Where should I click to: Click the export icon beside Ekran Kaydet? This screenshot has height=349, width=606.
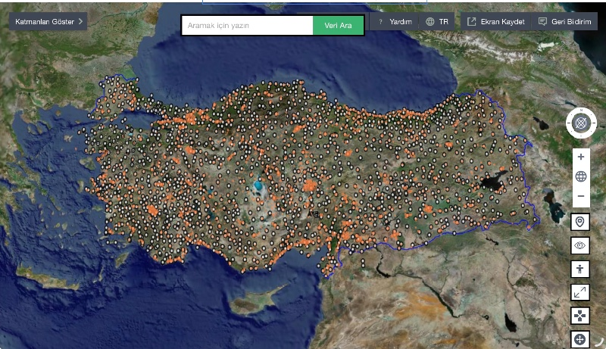pyautogui.click(x=471, y=22)
